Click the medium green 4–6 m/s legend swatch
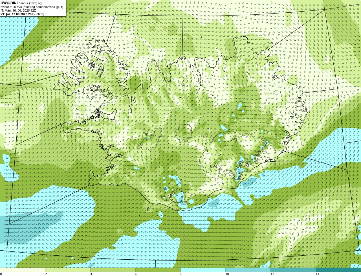 tap(113, 270)
